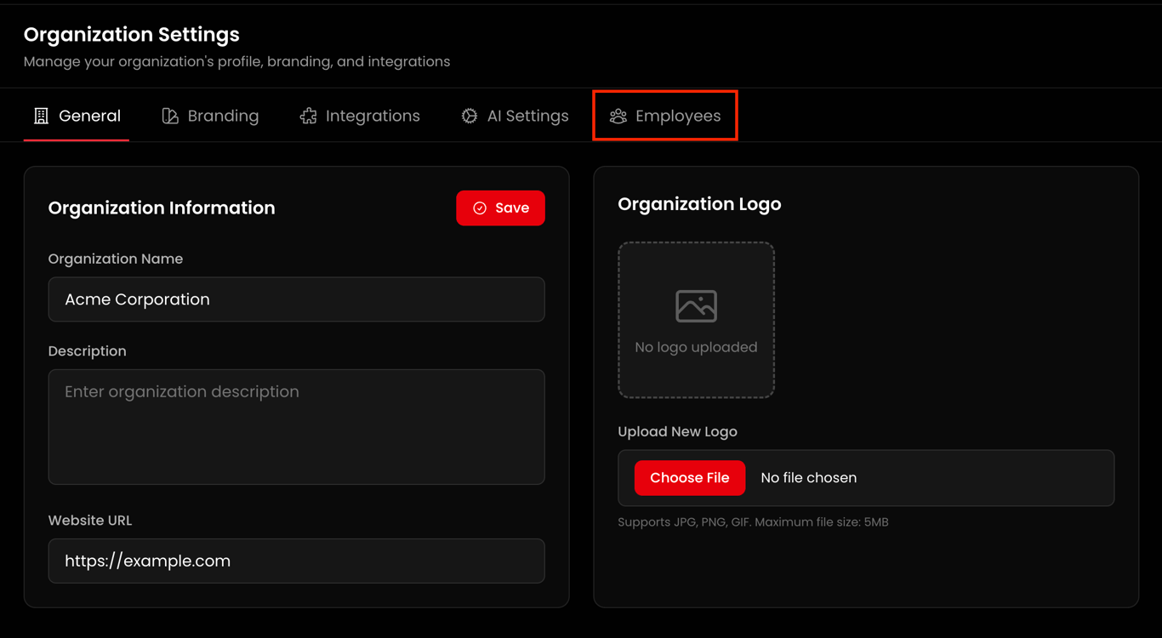The height and width of the screenshot is (638, 1162).
Task: Click into the Description text area
Action: [296, 427]
